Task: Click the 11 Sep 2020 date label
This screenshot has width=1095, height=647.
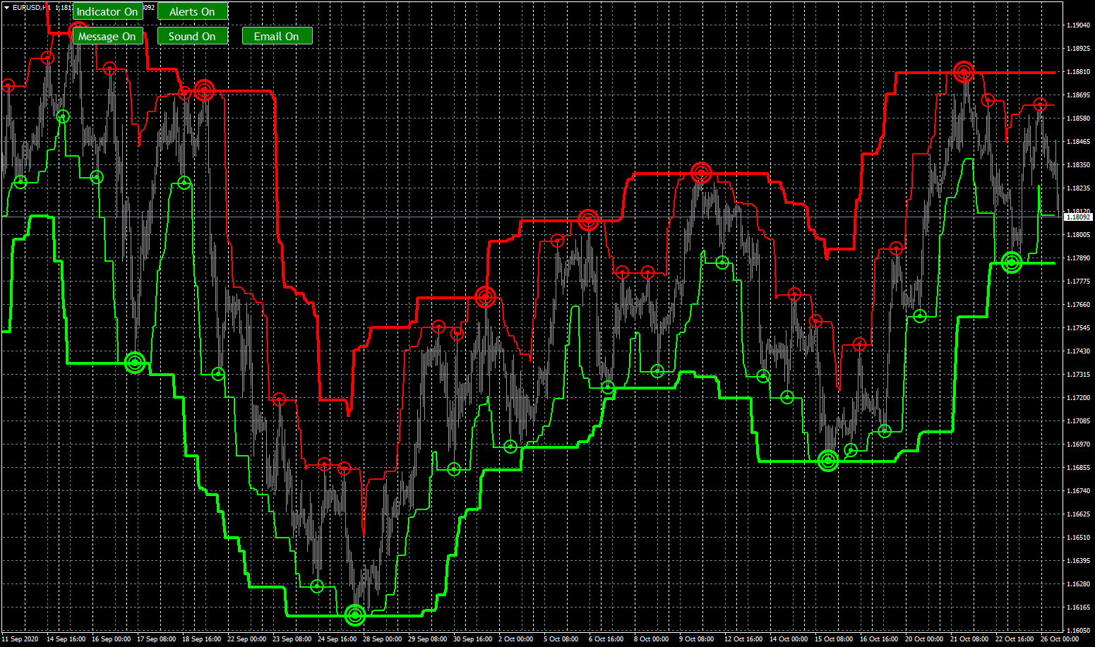Action: click(20, 639)
